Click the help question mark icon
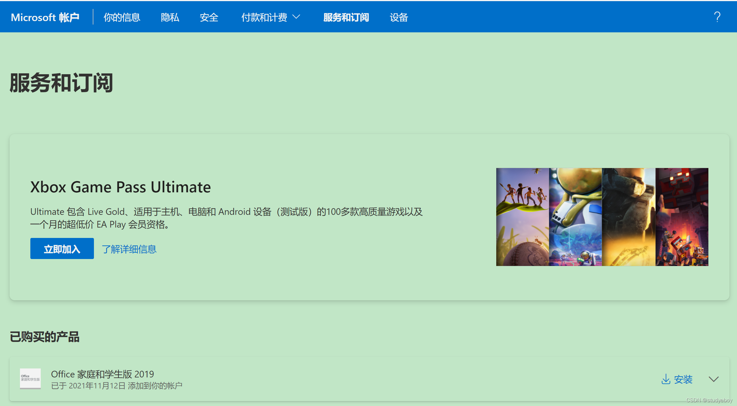 pos(717,17)
